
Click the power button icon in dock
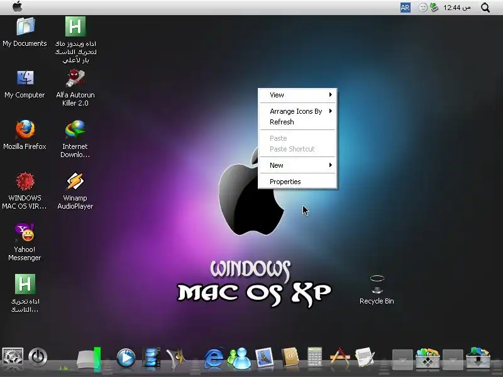pos(38,357)
